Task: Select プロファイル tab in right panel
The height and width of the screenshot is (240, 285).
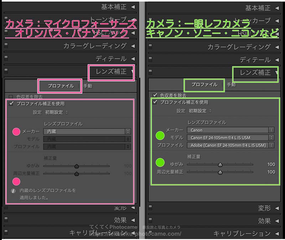Action: coord(204,85)
